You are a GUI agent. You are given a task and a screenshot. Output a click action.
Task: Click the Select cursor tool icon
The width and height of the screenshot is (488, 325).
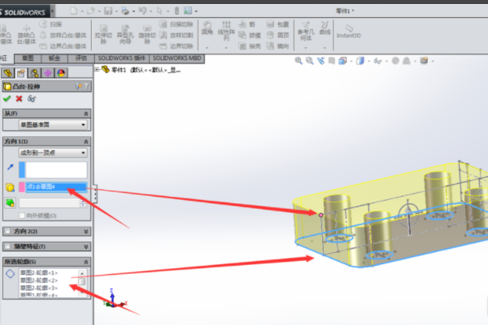[159, 11]
